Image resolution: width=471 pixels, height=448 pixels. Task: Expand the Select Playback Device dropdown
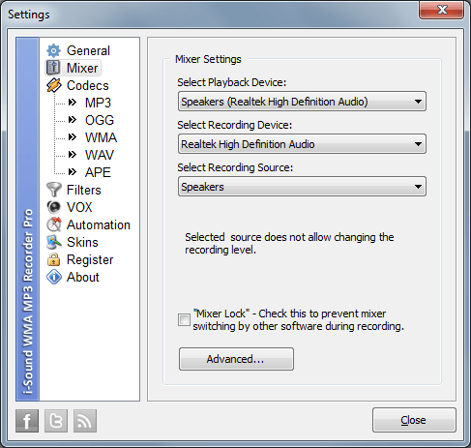tap(302, 102)
